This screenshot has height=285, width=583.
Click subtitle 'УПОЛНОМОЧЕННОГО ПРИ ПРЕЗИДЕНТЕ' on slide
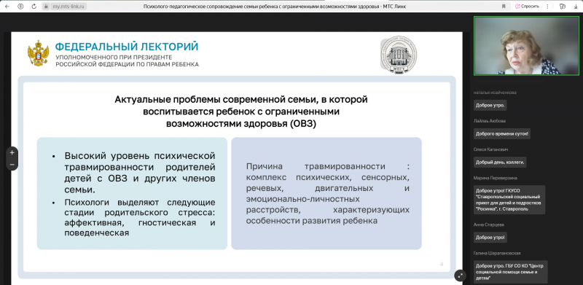pyautogui.click(x=114, y=58)
